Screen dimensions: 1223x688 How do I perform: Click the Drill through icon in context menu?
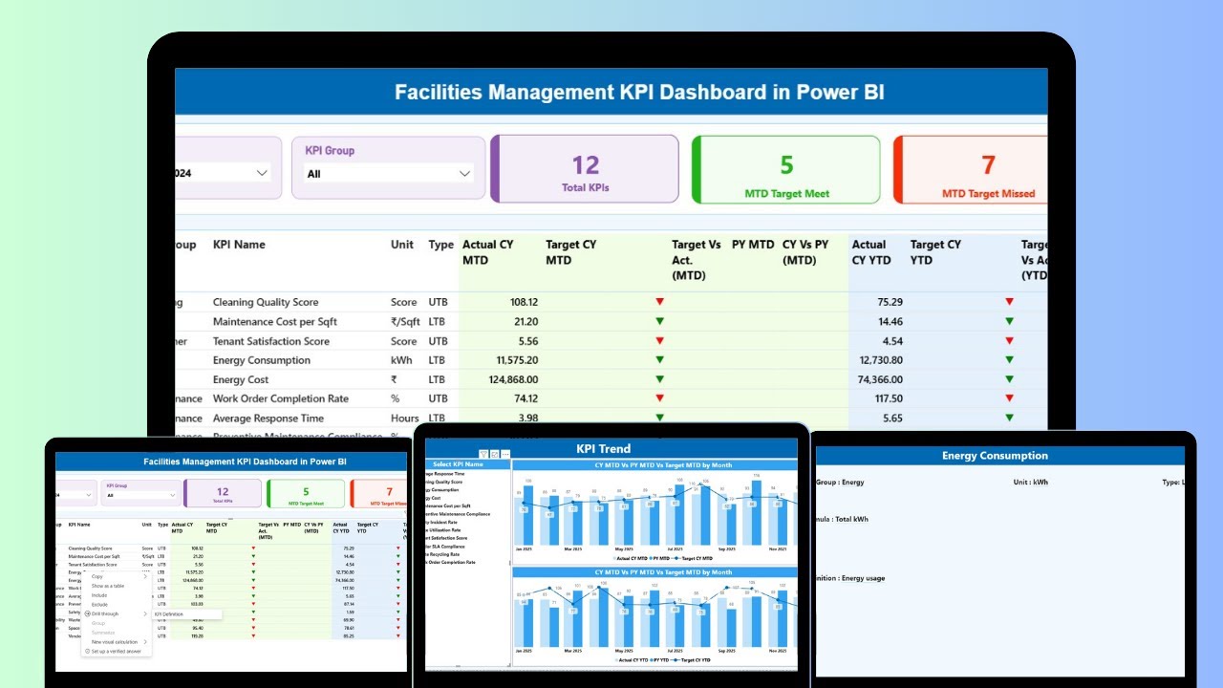[87, 613]
